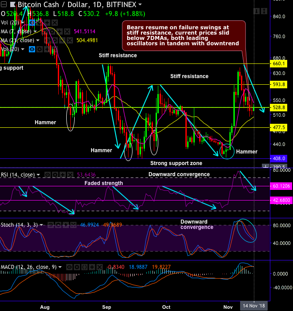
Task: Click the flag icon beside Bitcoin Cash title
Action: (x=13, y=4)
